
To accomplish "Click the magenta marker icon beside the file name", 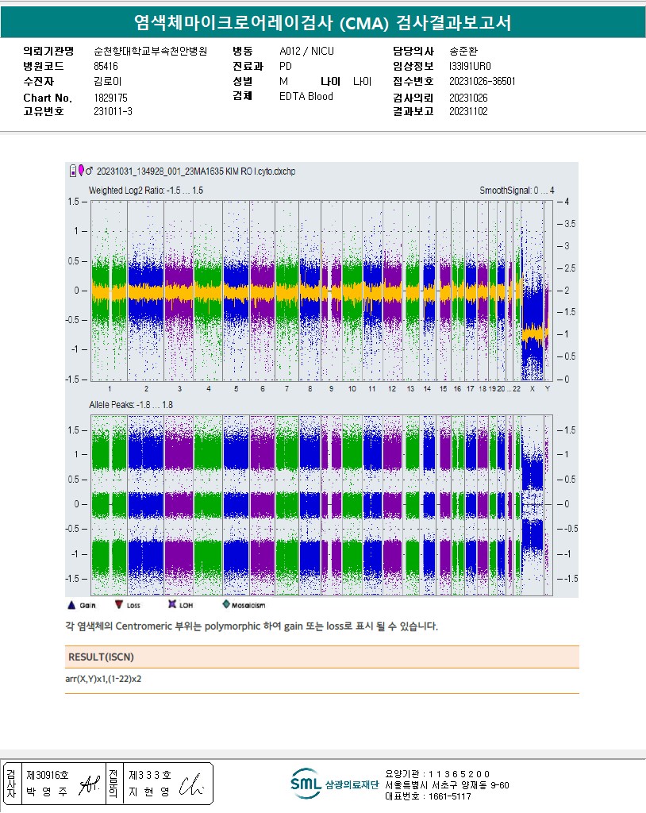I will point(81,170).
